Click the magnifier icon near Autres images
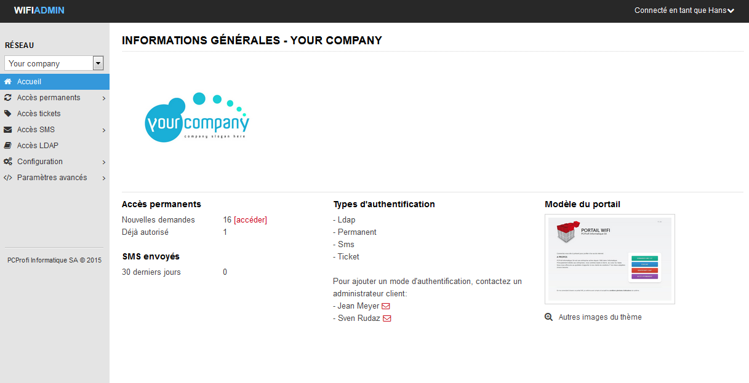The image size is (749, 383). (549, 317)
